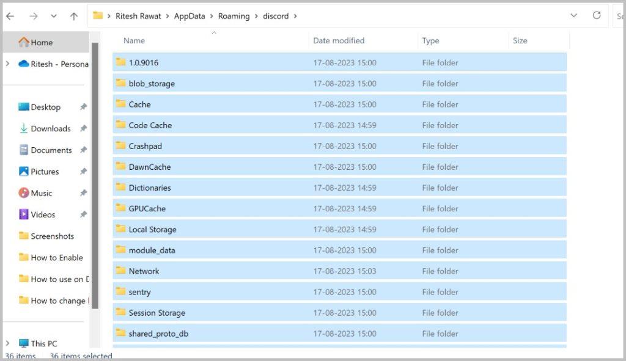Viewport: 626px width, 361px height.
Task: Open How to Enable folder in sidebar
Action: click(57, 258)
